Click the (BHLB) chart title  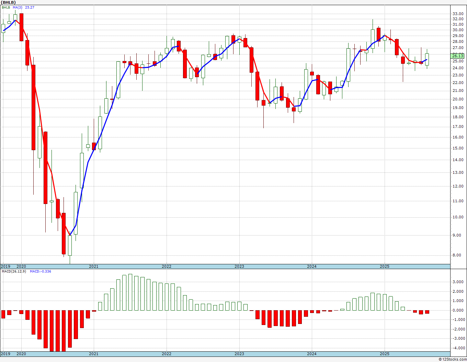coord(8,2)
